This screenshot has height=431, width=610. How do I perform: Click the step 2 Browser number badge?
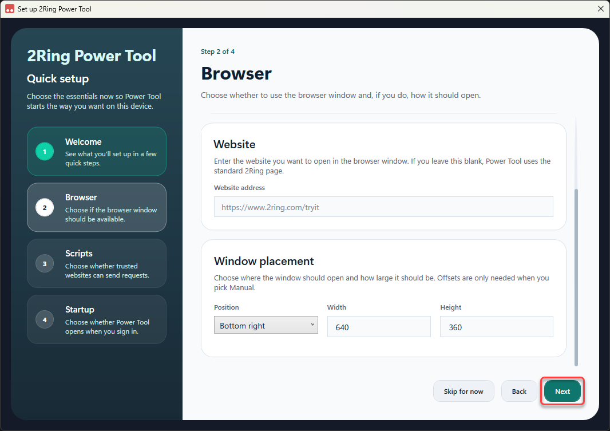tap(45, 208)
